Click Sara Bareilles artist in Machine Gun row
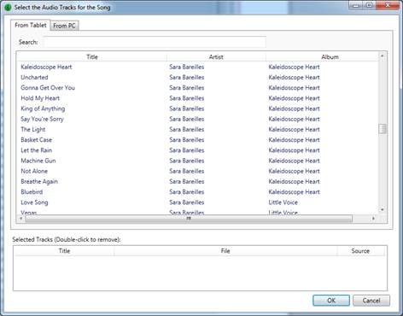The width and height of the screenshot is (403, 316). 187,161
